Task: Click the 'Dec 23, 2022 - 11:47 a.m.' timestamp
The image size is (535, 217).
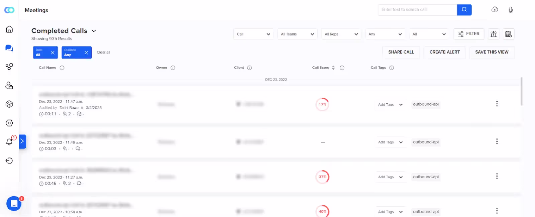Action: [61, 102]
